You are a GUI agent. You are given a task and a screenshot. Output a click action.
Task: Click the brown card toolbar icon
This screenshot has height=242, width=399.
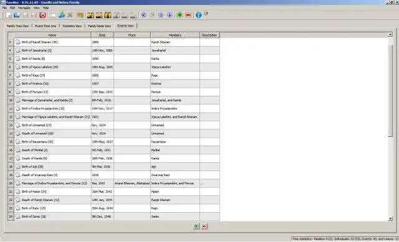point(80,15)
